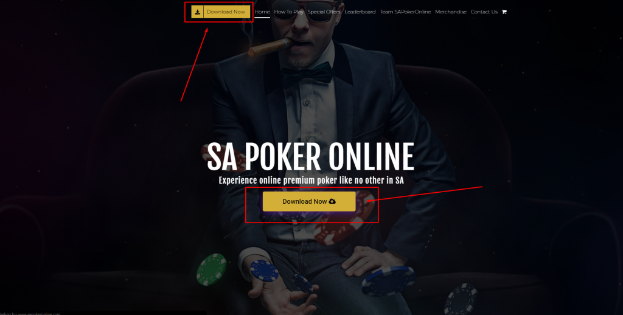The height and width of the screenshot is (315, 623).
Task: Open Team SAPokerOnline menu item
Action: tap(405, 12)
